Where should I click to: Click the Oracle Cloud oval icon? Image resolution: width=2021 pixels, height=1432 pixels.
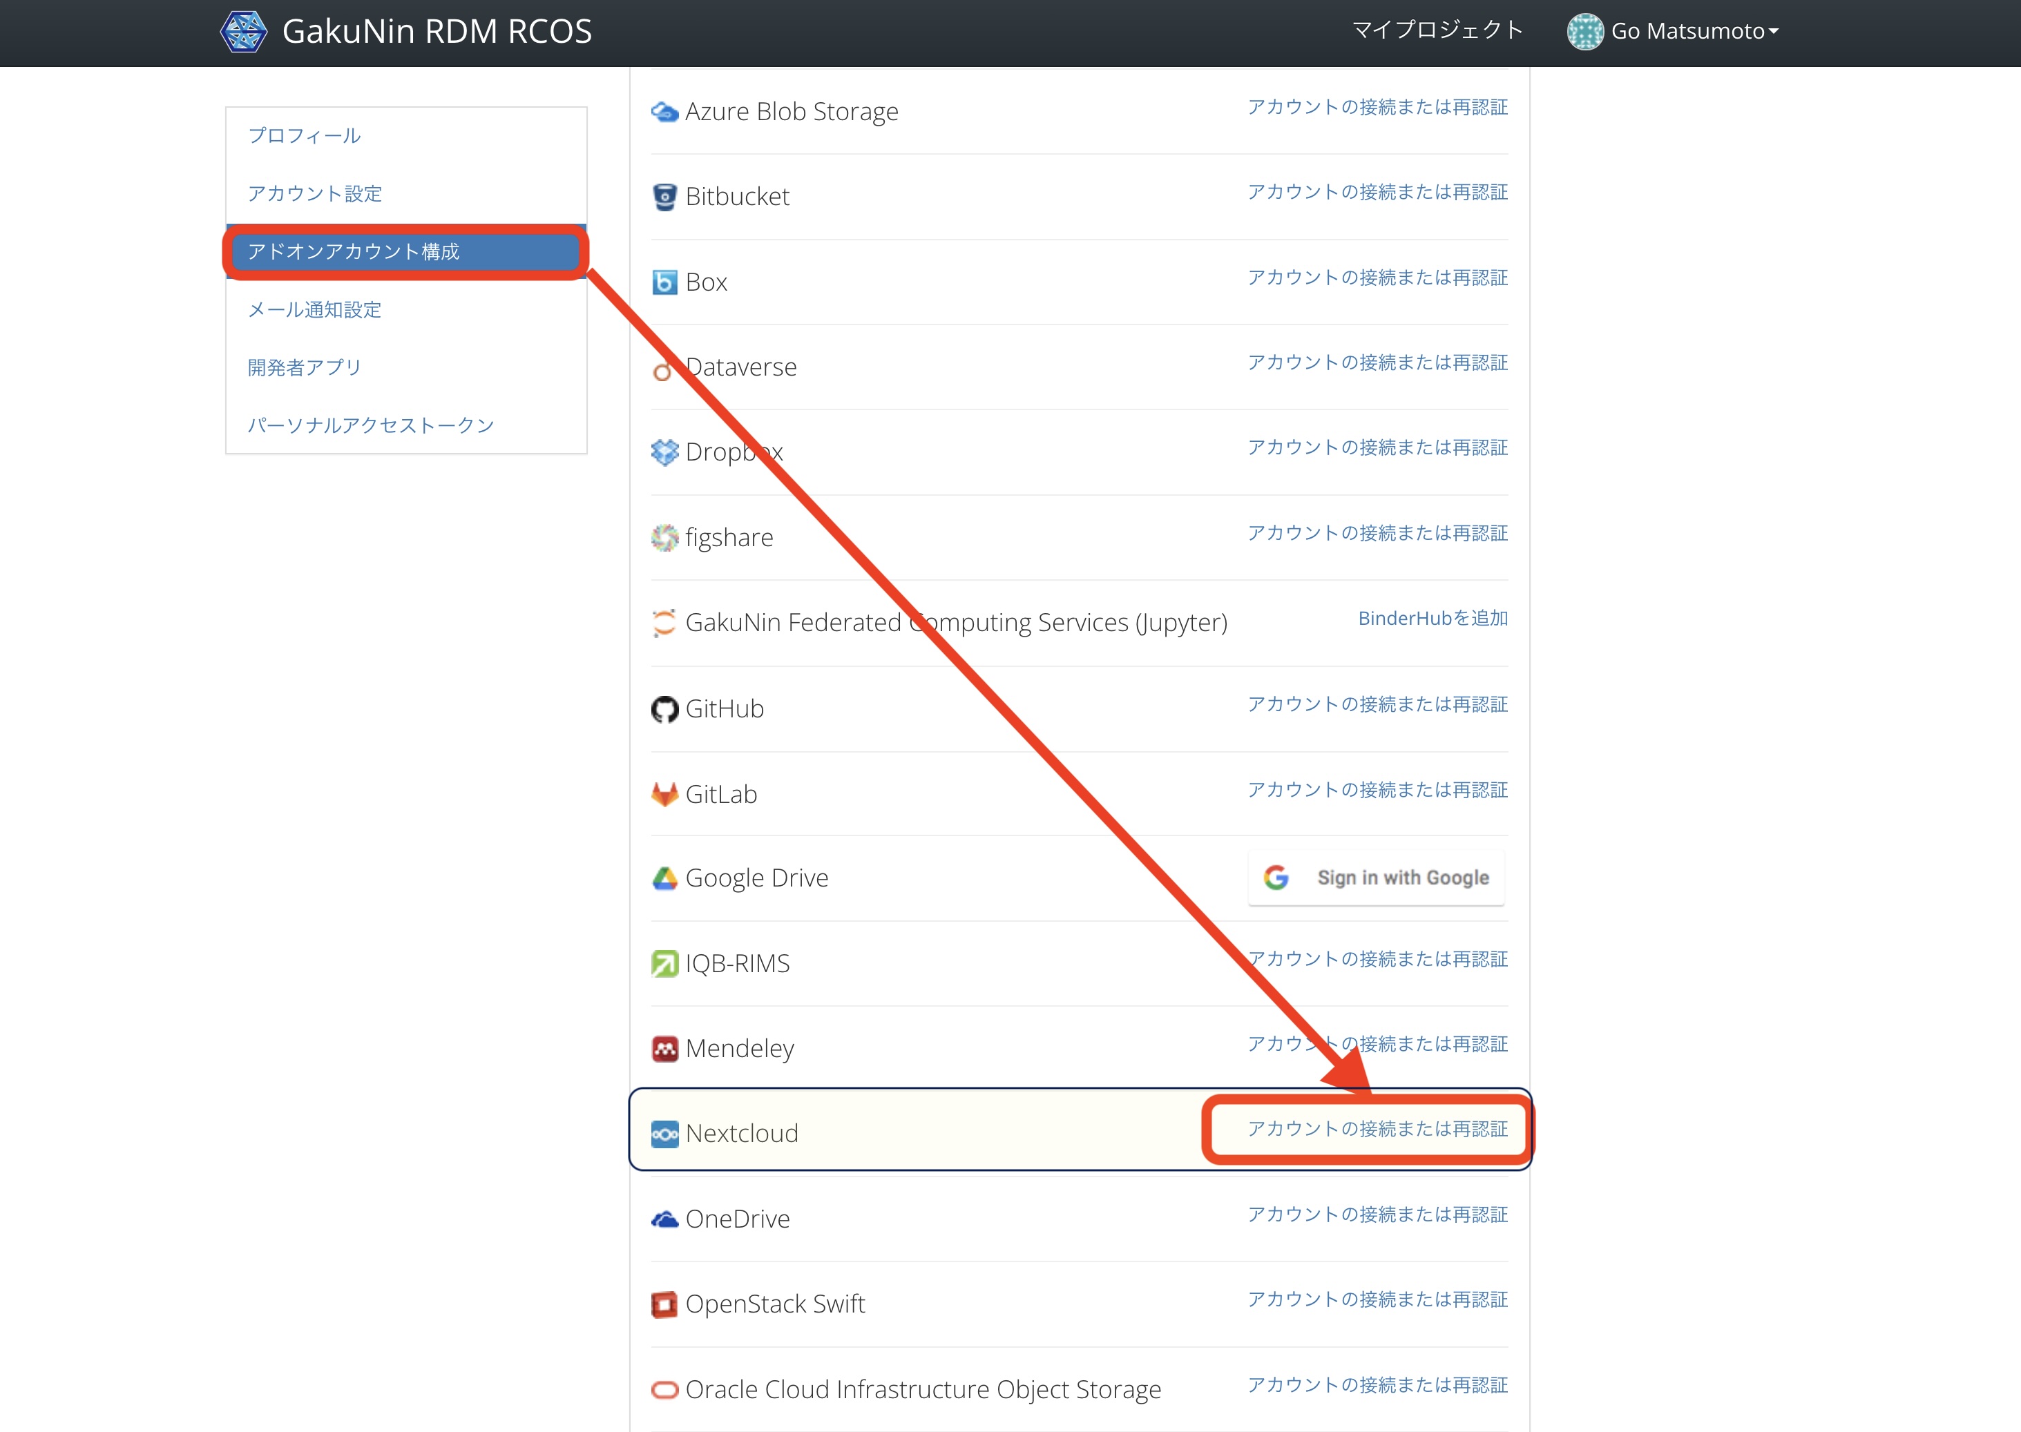pyautogui.click(x=664, y=1390)
